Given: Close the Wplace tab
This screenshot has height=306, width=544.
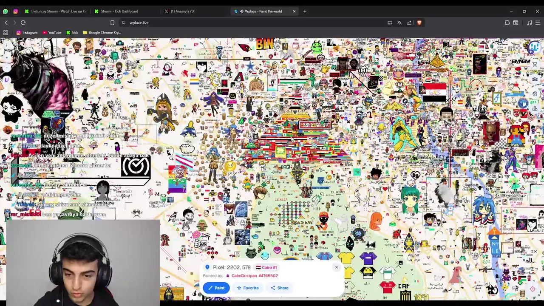Looking at the screenshot, I should 294,11.
